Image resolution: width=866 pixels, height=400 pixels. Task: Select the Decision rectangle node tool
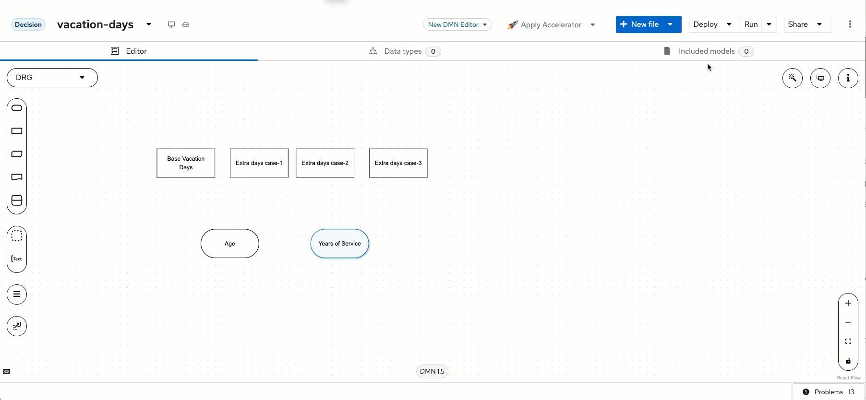coord(17,131)
